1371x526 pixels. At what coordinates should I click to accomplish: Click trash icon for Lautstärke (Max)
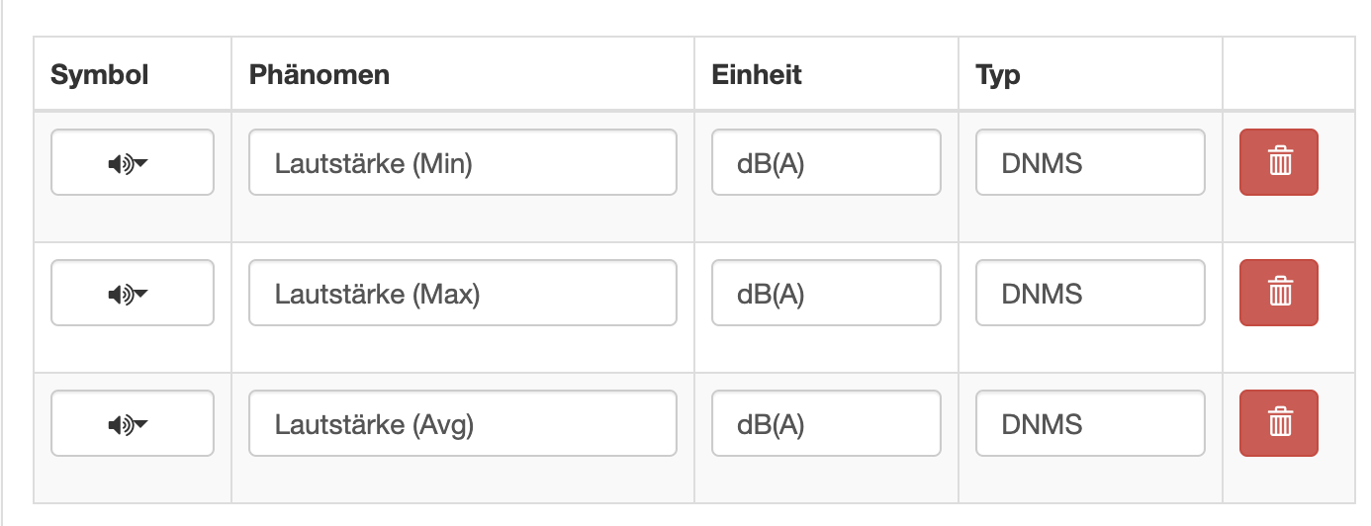click(x=1278, y=293)
